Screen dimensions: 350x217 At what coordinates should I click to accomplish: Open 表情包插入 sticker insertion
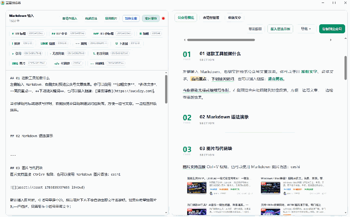70,18
